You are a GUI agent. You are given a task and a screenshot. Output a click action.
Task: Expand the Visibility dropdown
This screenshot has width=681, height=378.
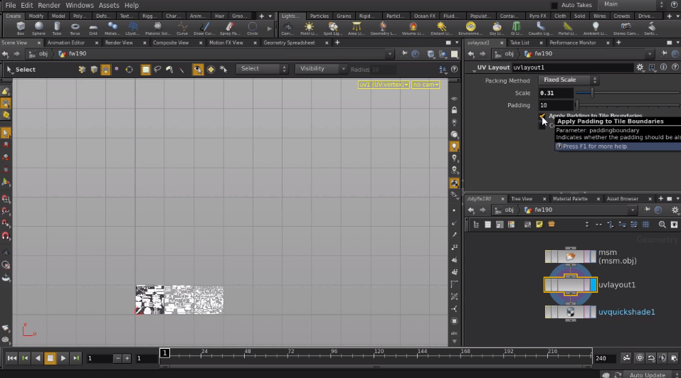tap(320, 69)
